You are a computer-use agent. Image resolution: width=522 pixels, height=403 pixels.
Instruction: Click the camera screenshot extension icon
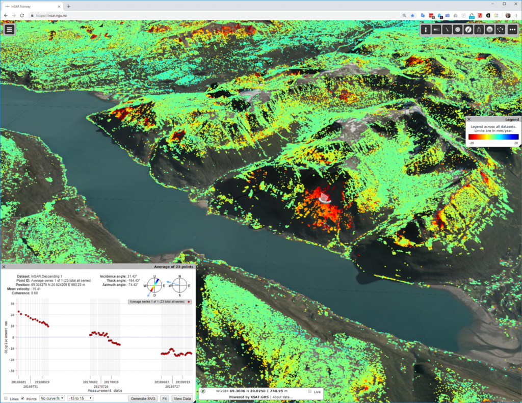pyautogui.click(x=448, y=15)
